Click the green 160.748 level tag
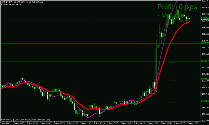Viewport: 209px width, 125px height. (x=205, y=61)
